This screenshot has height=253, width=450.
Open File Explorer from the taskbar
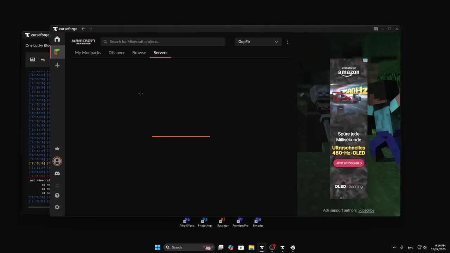coord(251,247)
